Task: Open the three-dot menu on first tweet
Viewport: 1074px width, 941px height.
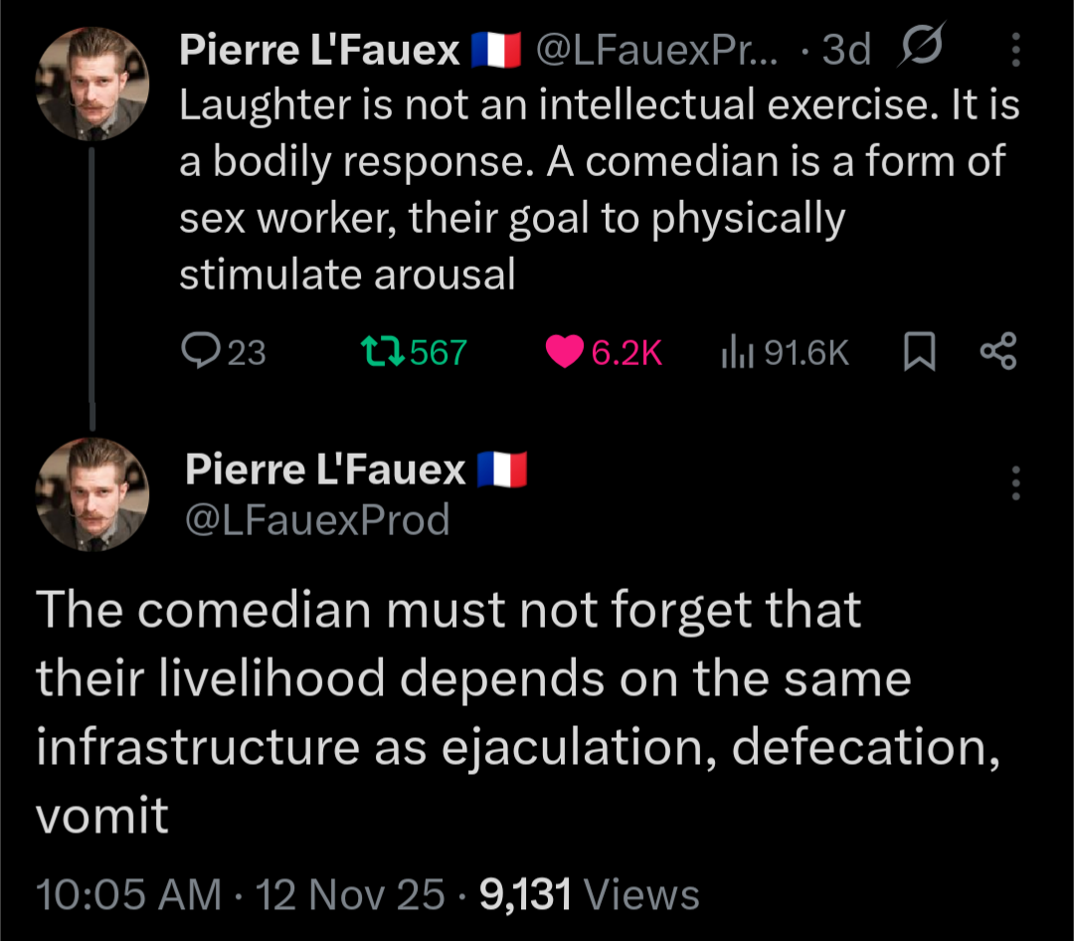Action: pyautogui.click(x=1014, y=49)
